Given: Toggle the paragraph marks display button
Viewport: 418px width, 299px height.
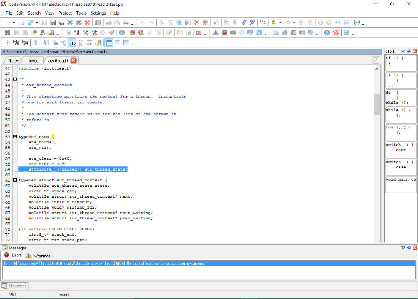Looking at the screenshot, I should coord(36,43).
